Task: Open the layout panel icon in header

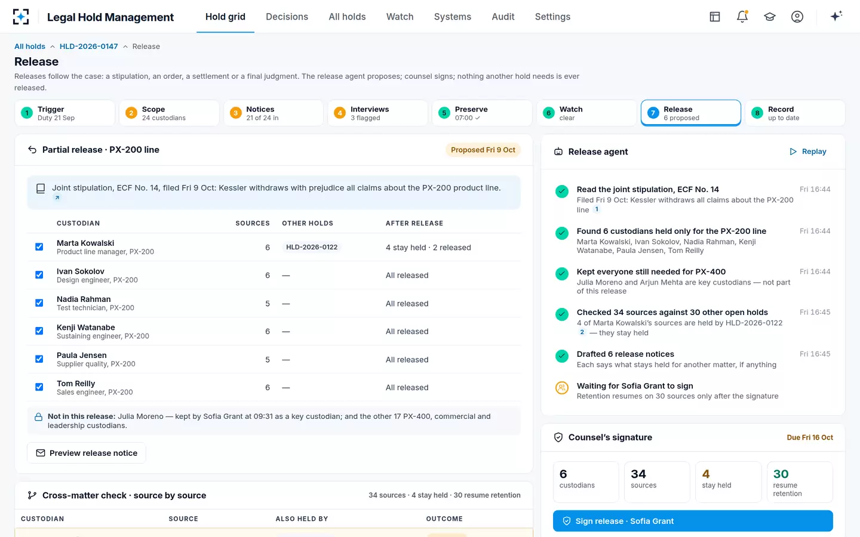Action: tap(715, 17)
